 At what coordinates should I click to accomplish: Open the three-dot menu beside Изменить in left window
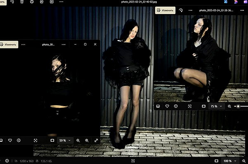pyautogui.click(x=23, y=45)
